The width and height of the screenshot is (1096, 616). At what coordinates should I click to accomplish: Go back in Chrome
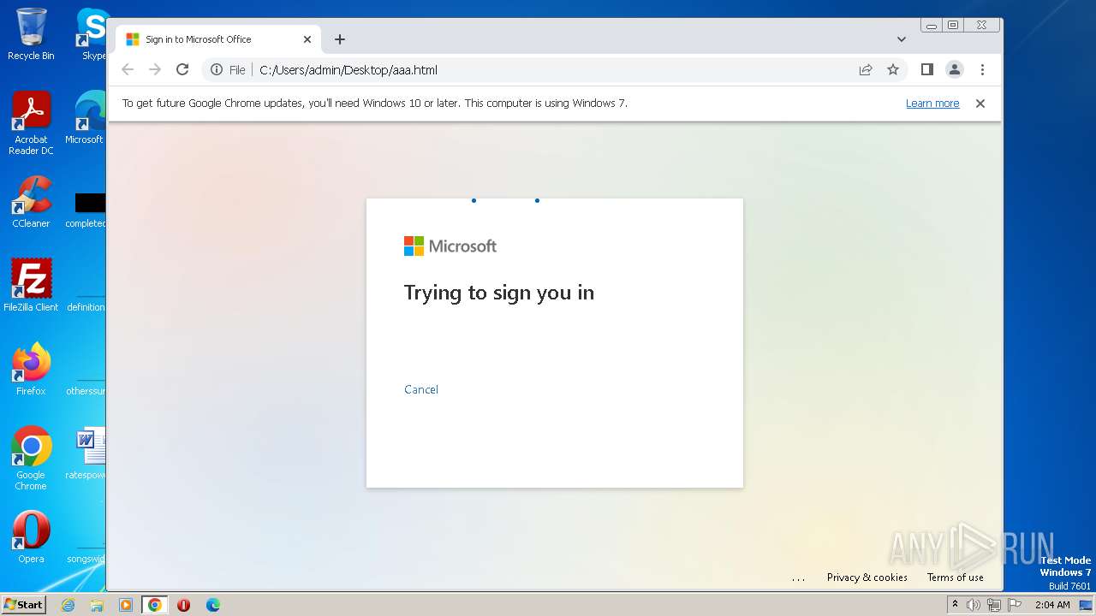click(x=128, y=70)
